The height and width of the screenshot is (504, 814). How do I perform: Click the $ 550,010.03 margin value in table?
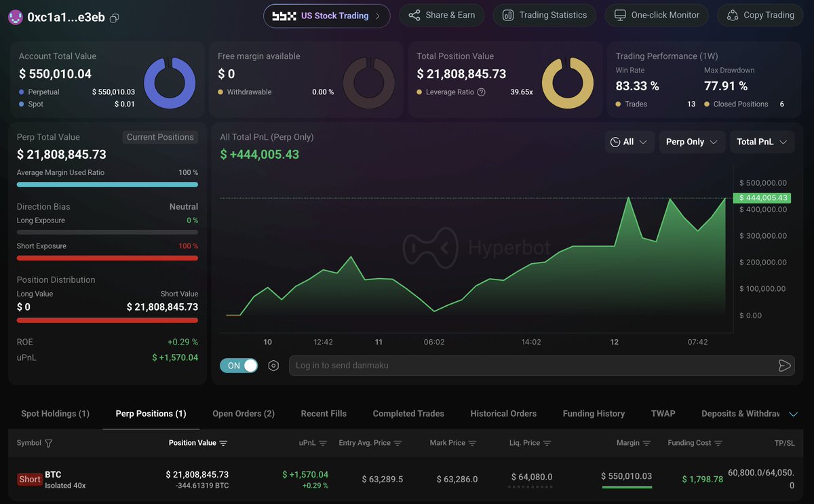tap(627, 476)
